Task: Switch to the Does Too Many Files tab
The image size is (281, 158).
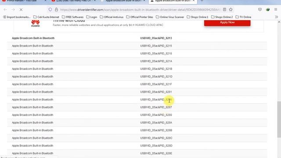Action: 73,1
